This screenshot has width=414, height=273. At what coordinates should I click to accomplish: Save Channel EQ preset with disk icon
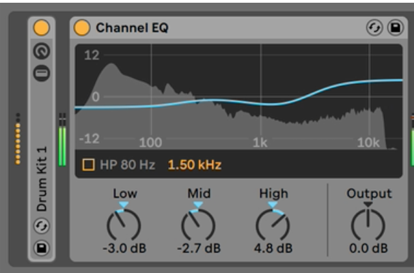coord(395,28)
